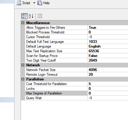Edit the False startup procs value
Image resolution: width=128 pixels, height=120 pixels.
point(108,56)
